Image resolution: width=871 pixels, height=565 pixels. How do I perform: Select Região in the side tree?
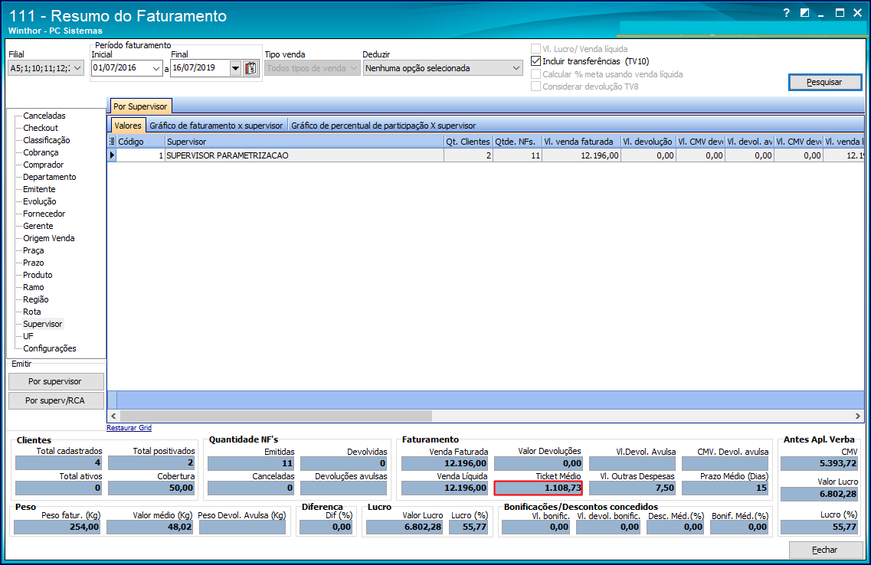tap(35, 299)
